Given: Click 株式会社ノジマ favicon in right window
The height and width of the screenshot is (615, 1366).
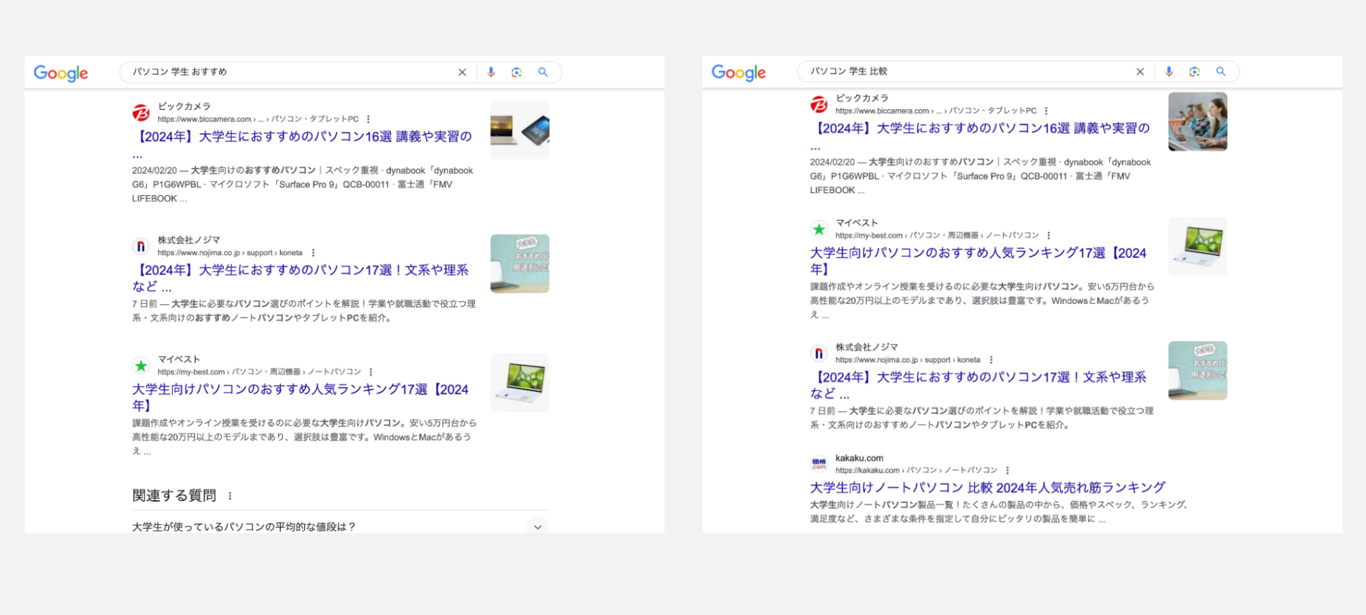Looking at the screenshot, I should (x=819, y=354).
